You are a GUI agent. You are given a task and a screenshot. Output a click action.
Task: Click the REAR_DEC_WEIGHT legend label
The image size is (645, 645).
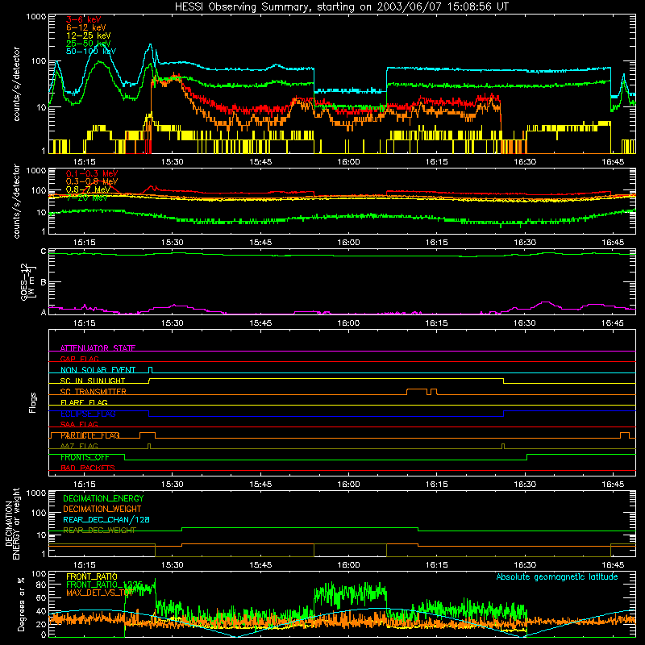point(99,531)
